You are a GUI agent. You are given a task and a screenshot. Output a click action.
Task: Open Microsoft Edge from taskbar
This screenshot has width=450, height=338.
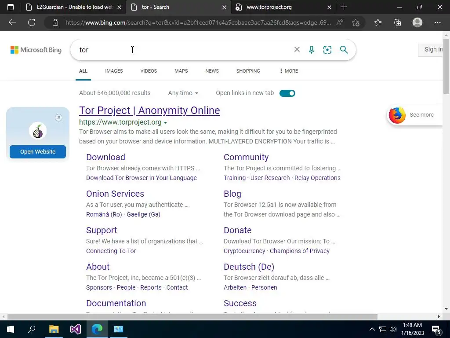coord(97,329)
